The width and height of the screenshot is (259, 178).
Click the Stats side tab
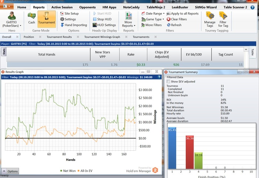(x=4, y=52)
